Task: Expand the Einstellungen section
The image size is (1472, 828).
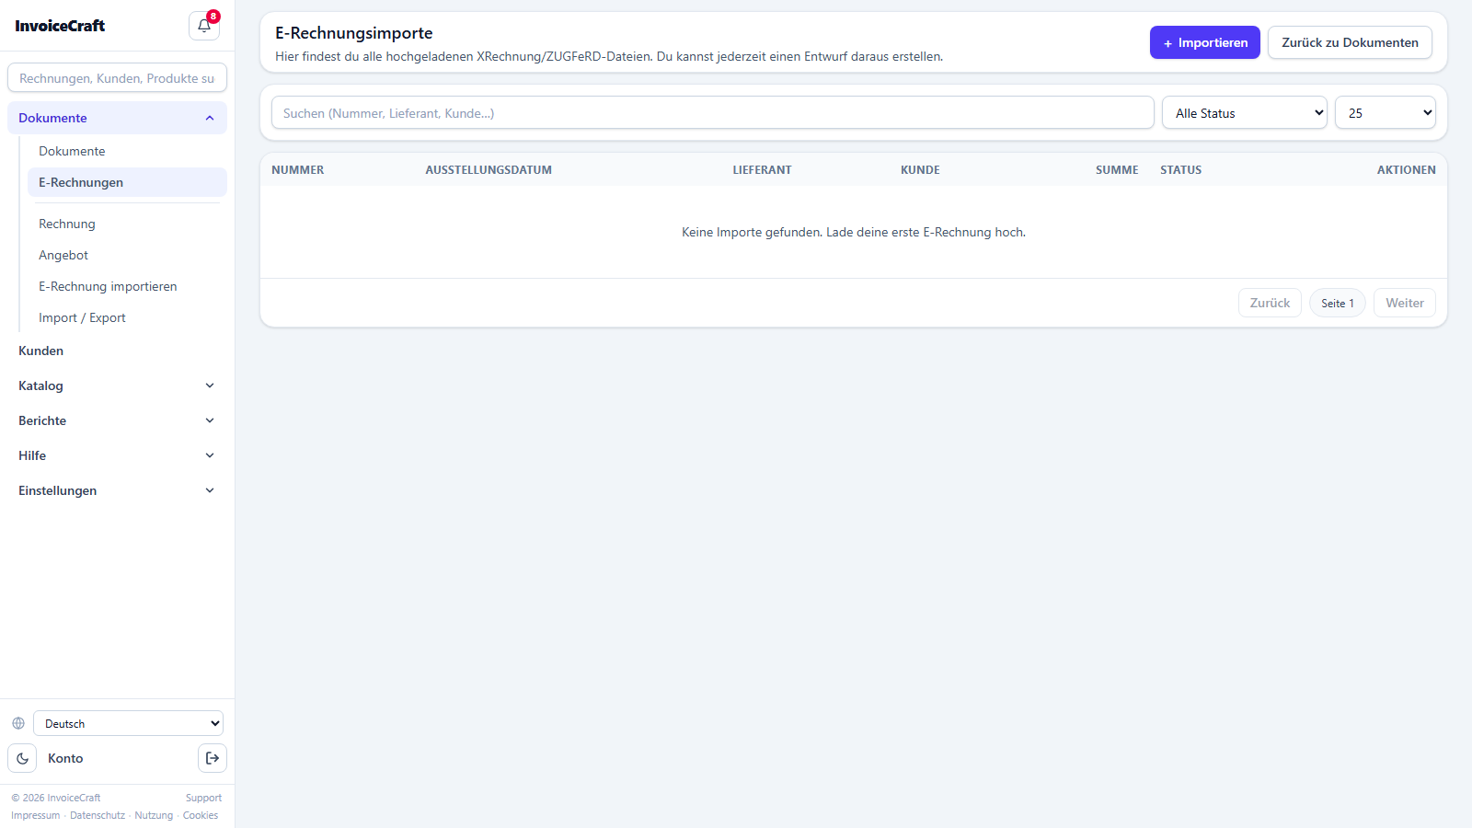Action: coord(117,490)
